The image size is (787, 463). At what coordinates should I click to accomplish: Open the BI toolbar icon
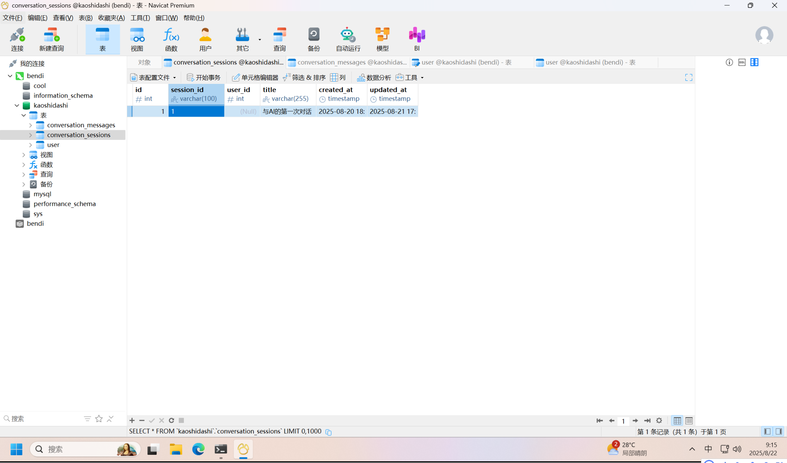click(x=417, y=39)
